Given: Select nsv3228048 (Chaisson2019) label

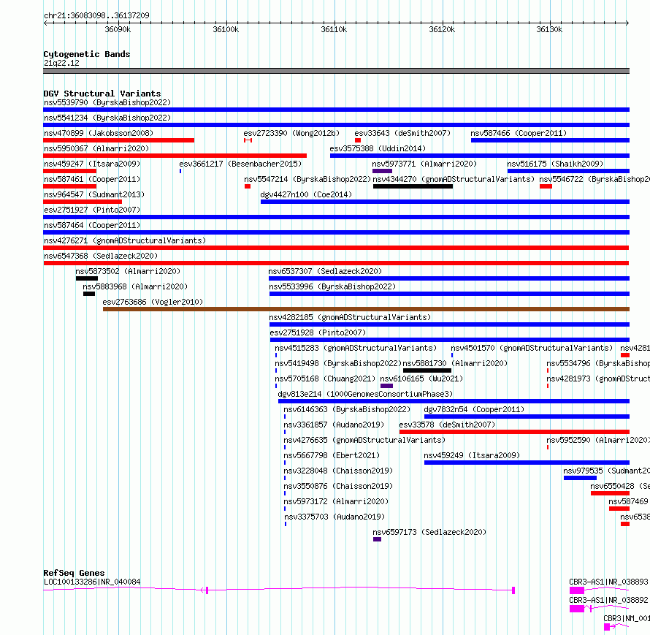Looking at the screenshot, I should click(338, 471).
